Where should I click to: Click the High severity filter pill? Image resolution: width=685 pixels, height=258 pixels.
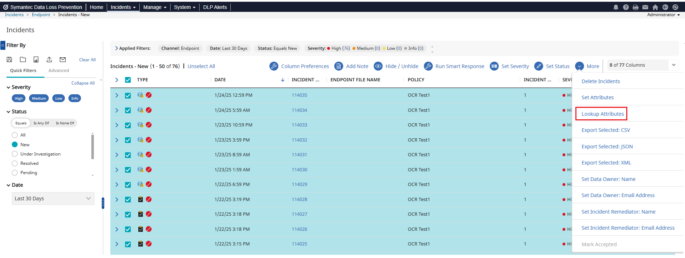pos(19,99)
